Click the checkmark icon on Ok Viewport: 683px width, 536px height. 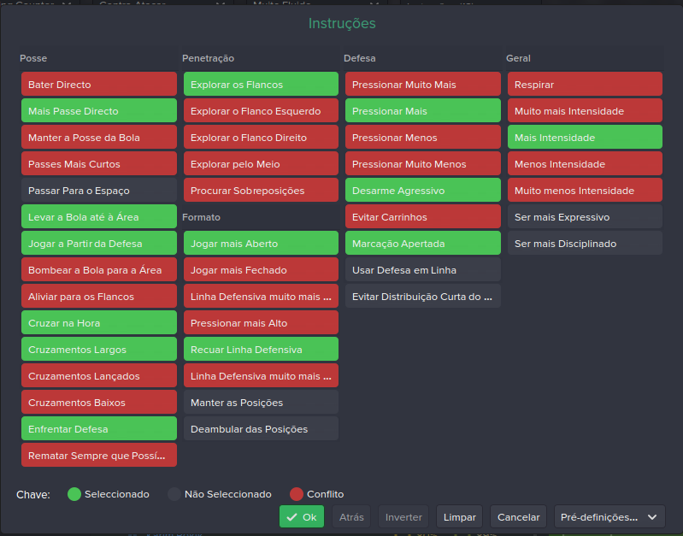click(x=291, y=517)
